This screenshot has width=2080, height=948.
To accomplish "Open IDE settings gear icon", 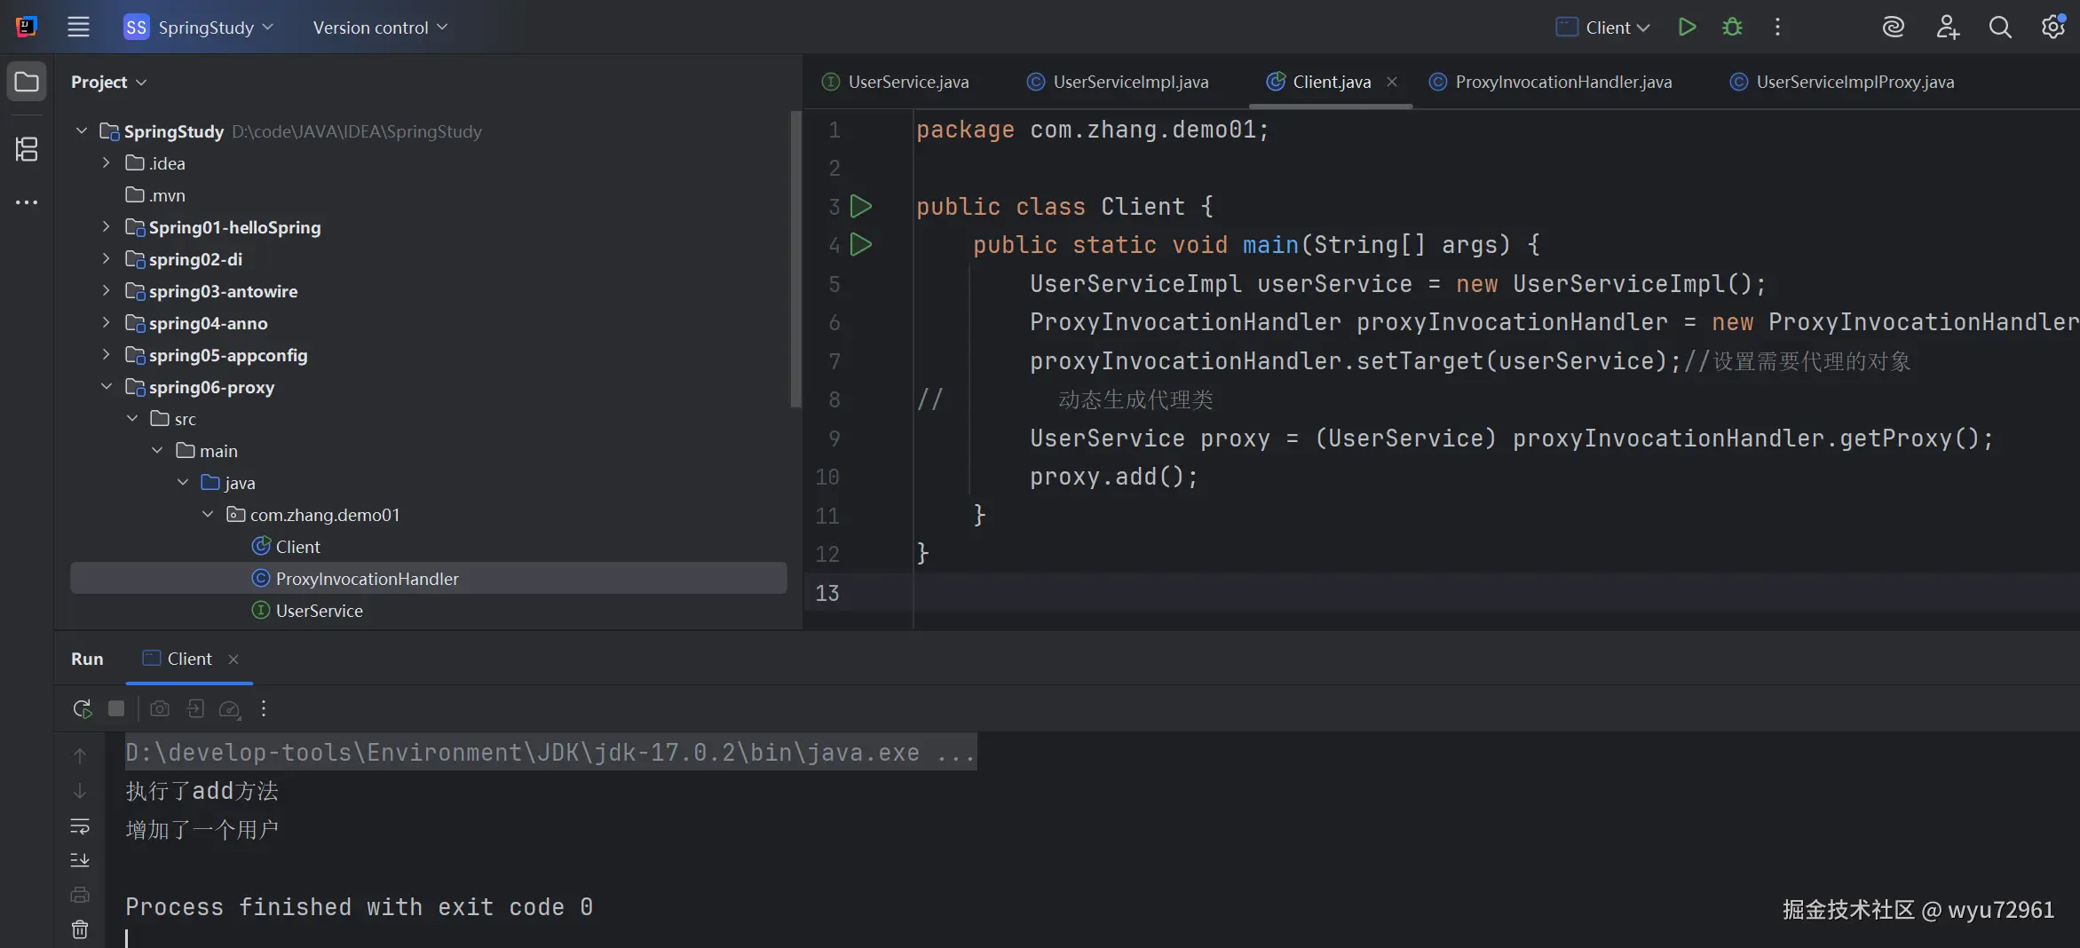I will [x=2052, y=28].
